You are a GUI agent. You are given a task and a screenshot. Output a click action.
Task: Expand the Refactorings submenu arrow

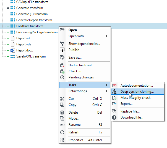tap(107, 91)
